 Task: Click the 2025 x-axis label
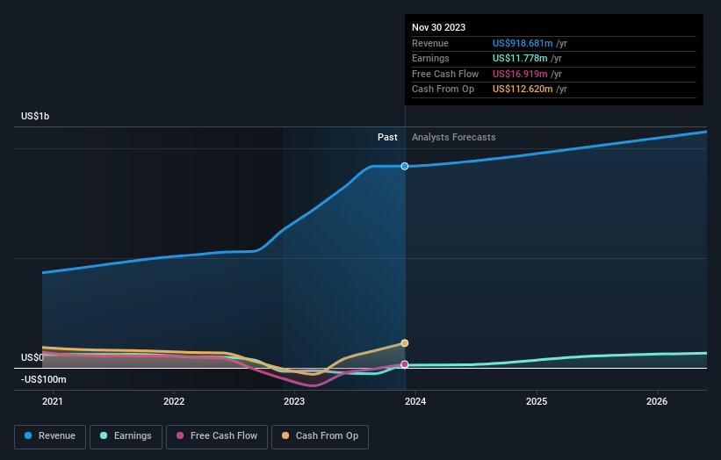[537, 402]
